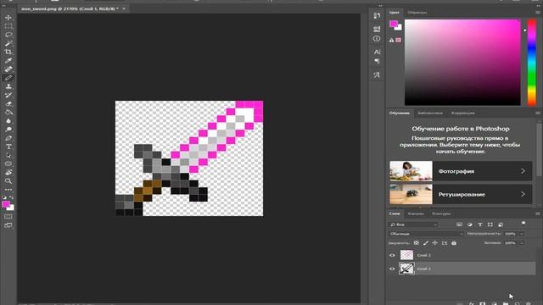Open the collapsed History panel icon

(377, 15)
